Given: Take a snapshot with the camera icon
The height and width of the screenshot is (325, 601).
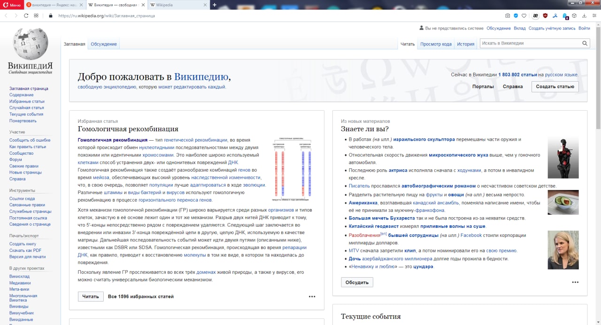Looking at the screenshot, I should pyautogui.click(x=508, y=15).
